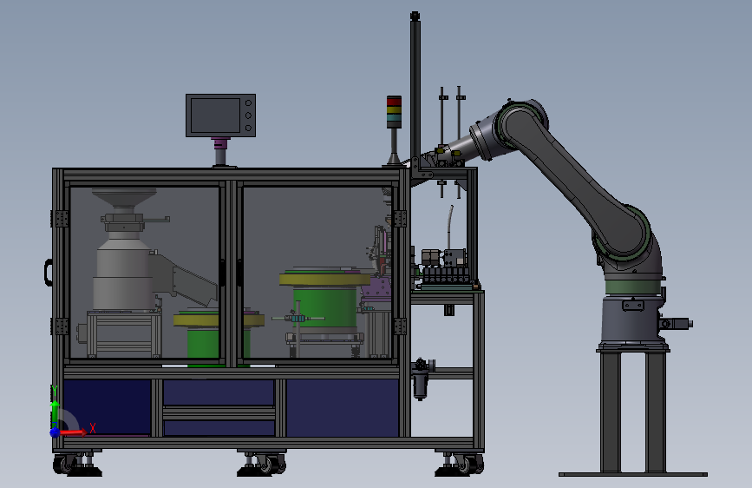Select the robot's pedestal stand
752x488 pixels.
(x=633, y=411)
